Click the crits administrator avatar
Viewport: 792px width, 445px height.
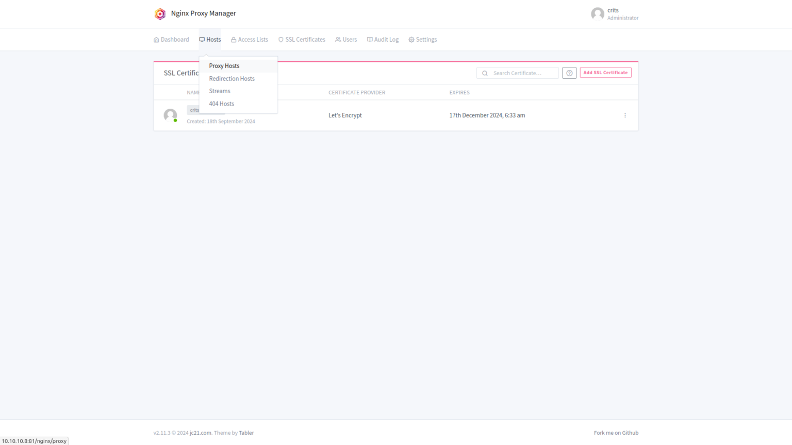coord(598,13)
